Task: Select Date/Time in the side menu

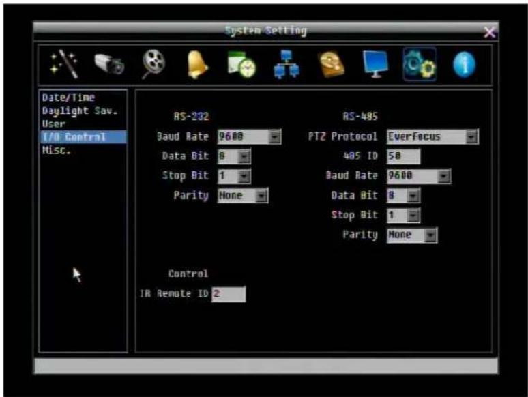Action: click(x=83, y=98)
